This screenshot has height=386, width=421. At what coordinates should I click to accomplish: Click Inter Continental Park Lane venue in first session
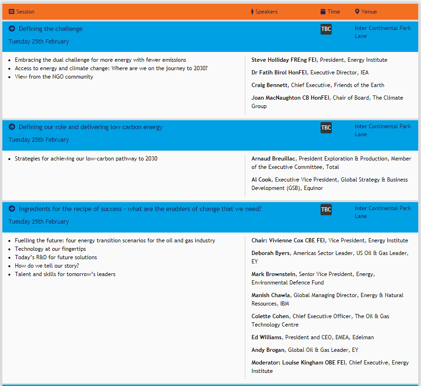click(383, 32)
